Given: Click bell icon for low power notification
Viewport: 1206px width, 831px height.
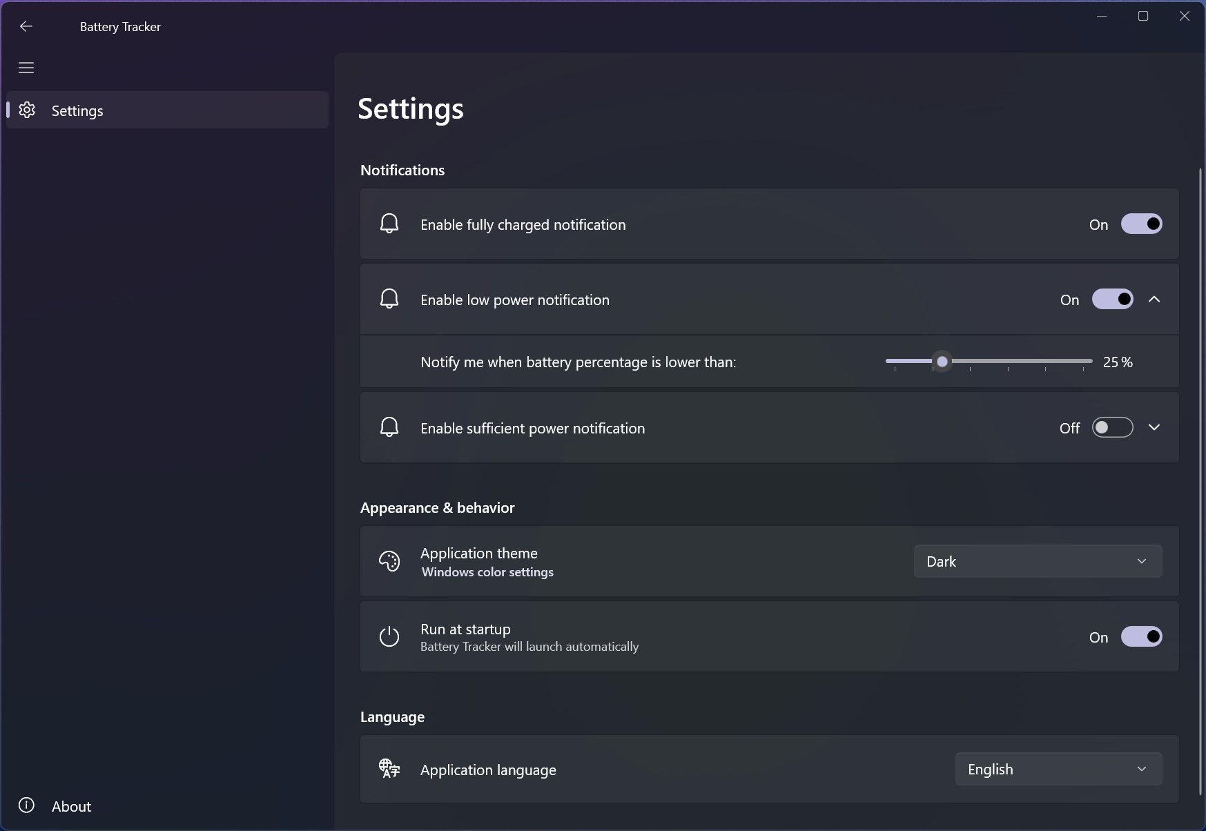Looking at the screenshot, I should (389, 299).
